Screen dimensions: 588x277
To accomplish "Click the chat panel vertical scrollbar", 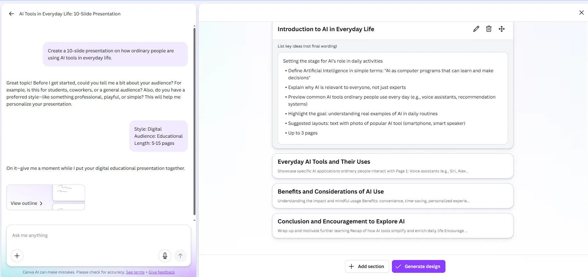I will [x=194, y=122].
